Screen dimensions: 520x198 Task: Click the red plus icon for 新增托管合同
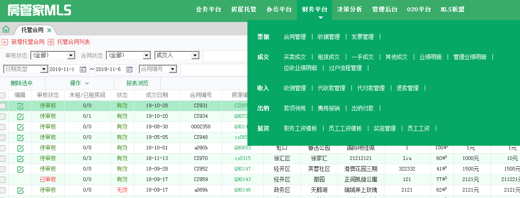(x=5, y=42)
